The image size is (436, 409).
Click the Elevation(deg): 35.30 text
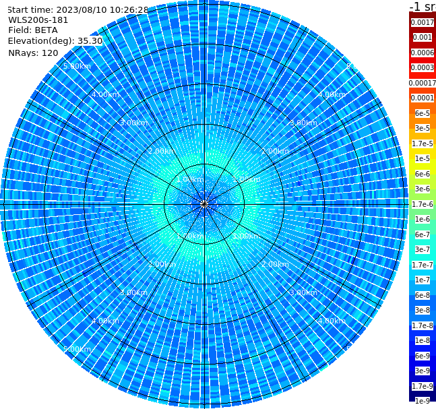(x=55, y=41)
